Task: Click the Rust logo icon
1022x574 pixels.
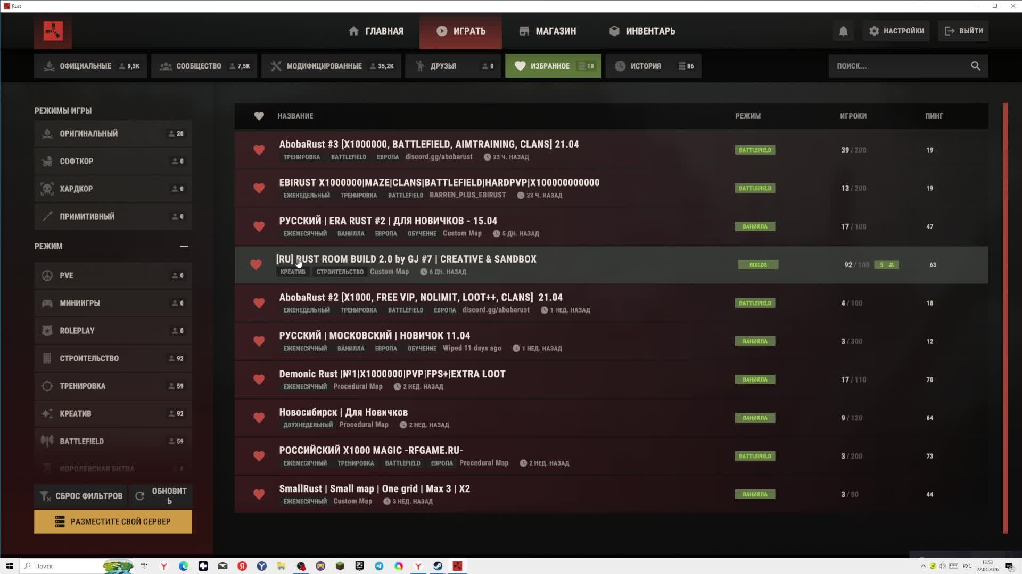Action: (x=53, y=31)
